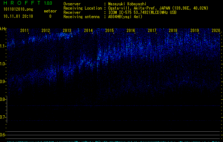Image resolution: width=223 pixels, height=142 pixels.
Task: Click the 0.9 kHz axis label
Action: click(x=2, y=82)
